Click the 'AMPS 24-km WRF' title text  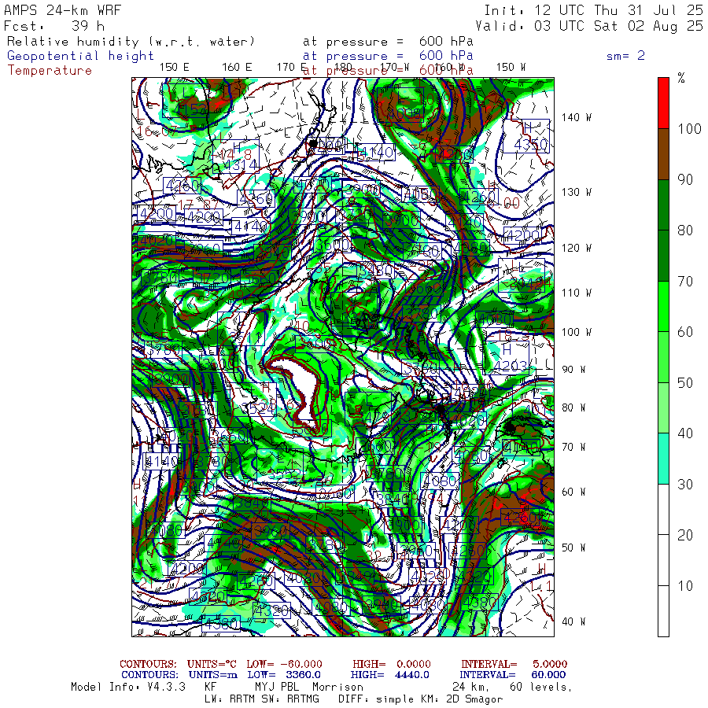[62, 10]
